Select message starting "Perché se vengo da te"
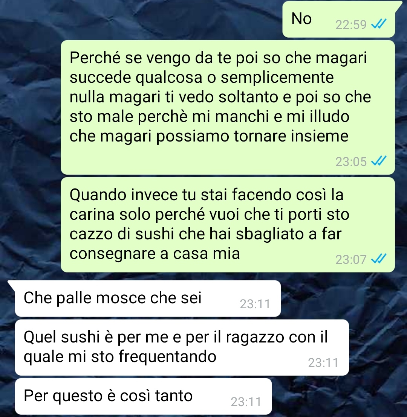This screenshot has width=407, height=417. click(228, 107)
